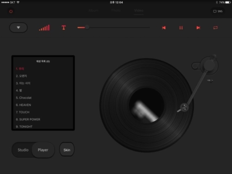The image size is (232, 174).
Task: Open the Photo tab
Action: click(116, 11)
